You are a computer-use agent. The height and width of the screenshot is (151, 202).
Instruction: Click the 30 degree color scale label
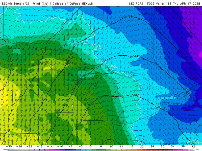point(162,146)
